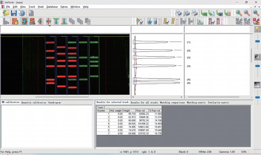
Task: Adjust the brightness slider below the light bulb
Action: coord(257,41)
